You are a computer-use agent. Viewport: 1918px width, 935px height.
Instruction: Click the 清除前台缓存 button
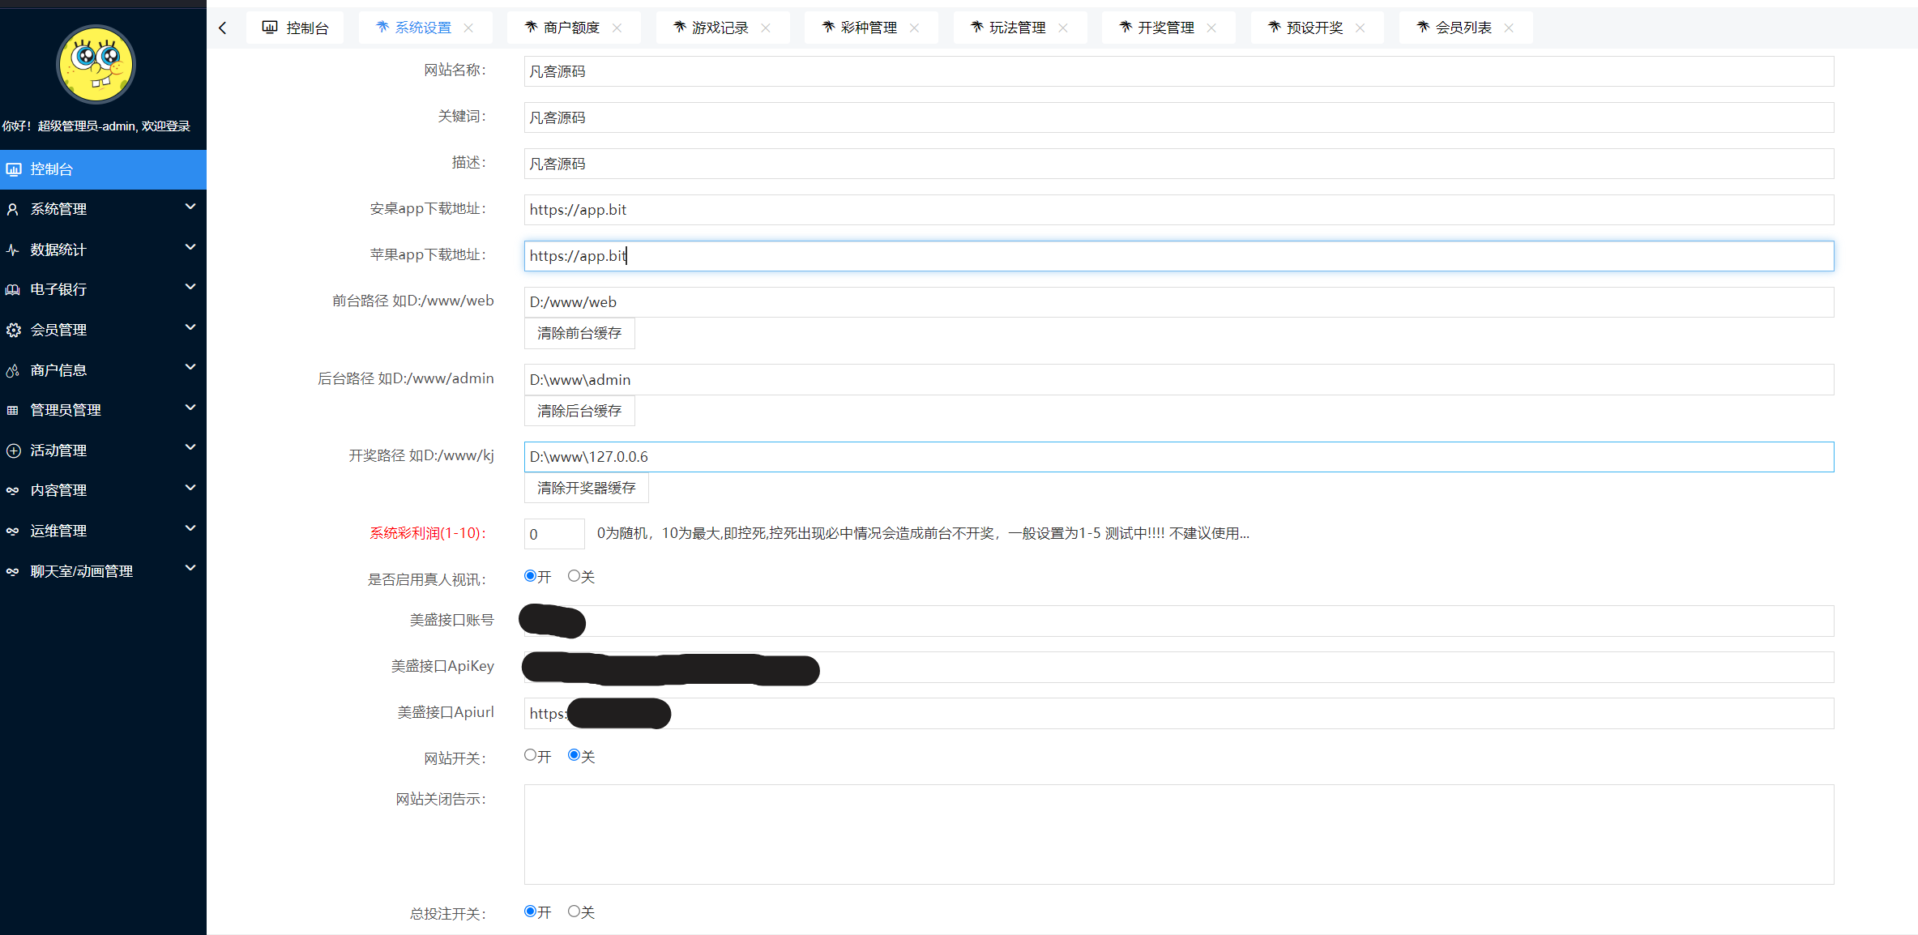pyautogui.click(x=579, y=334)
